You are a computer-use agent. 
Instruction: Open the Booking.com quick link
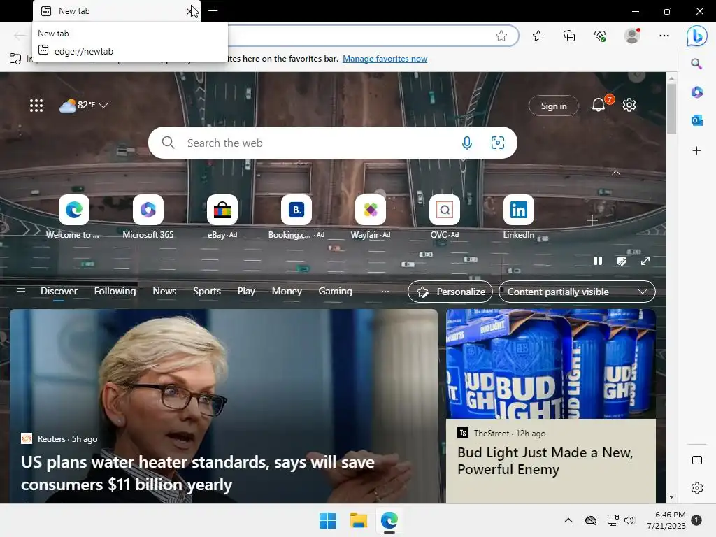[296, 217]
